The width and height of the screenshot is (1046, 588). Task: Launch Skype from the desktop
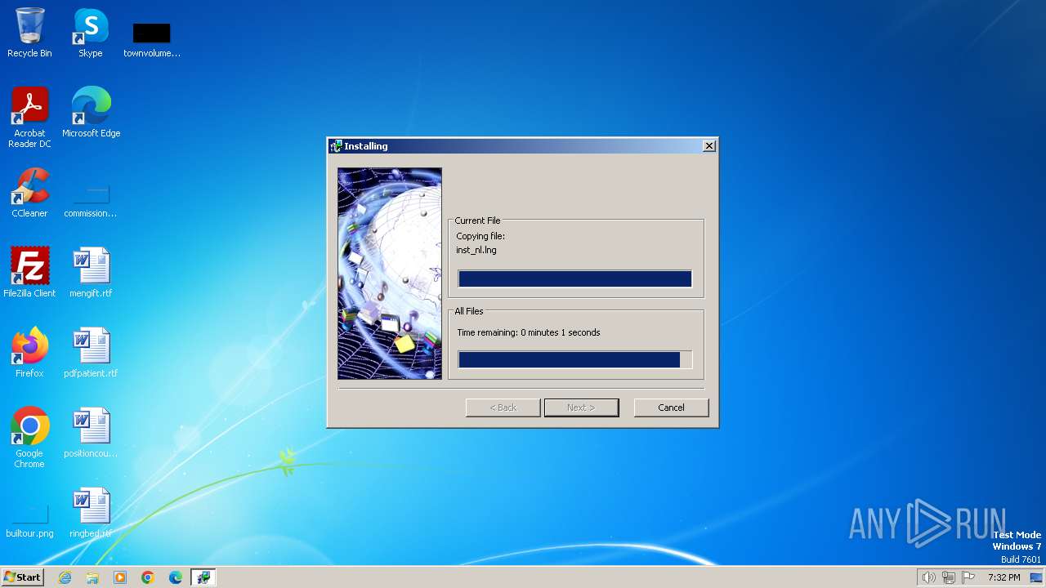coord(91,33)
